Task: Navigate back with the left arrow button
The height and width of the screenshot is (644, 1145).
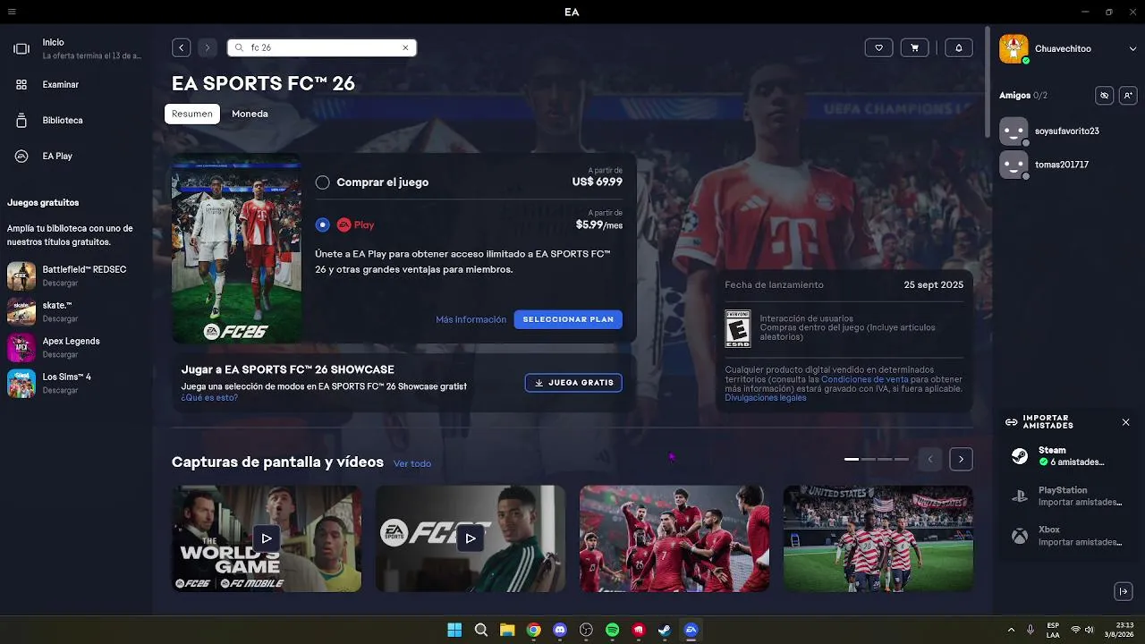Action: click(x=182, y=47)
